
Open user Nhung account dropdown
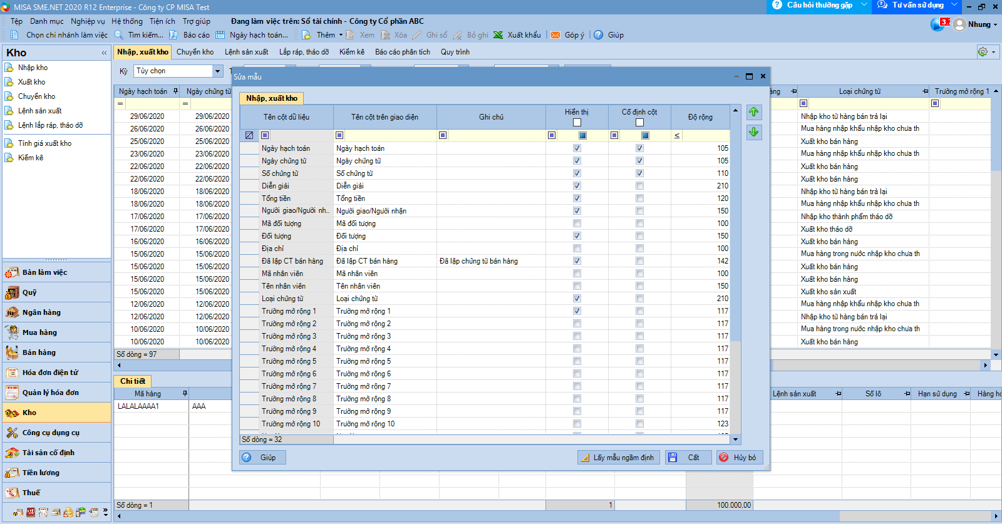click(x=995, y=25)
